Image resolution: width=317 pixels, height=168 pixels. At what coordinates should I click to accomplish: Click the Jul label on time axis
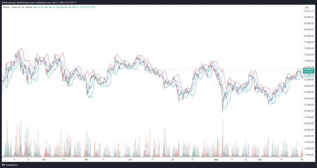pyautogui.click(x=173, y=160)
